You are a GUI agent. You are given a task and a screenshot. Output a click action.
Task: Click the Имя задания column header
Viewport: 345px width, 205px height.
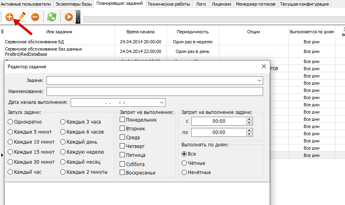point(59,32)
